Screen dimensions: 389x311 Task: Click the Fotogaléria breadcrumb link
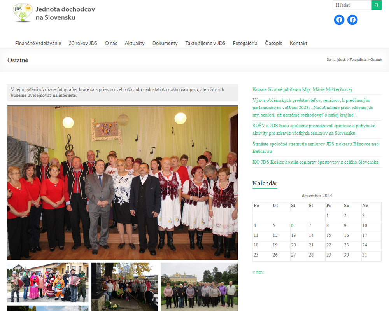[x=358, y=60]
